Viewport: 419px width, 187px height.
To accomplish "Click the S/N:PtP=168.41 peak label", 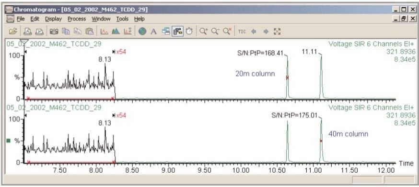I will [x=260, y=53].
